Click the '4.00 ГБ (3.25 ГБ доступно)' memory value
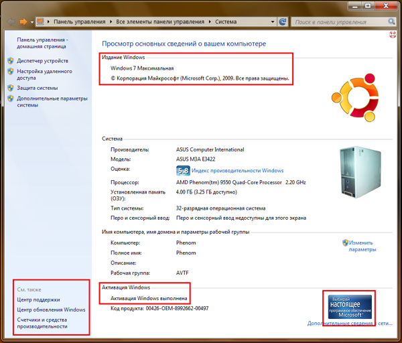Viewport: 402px width, 343px height. (x=206, y=192)
